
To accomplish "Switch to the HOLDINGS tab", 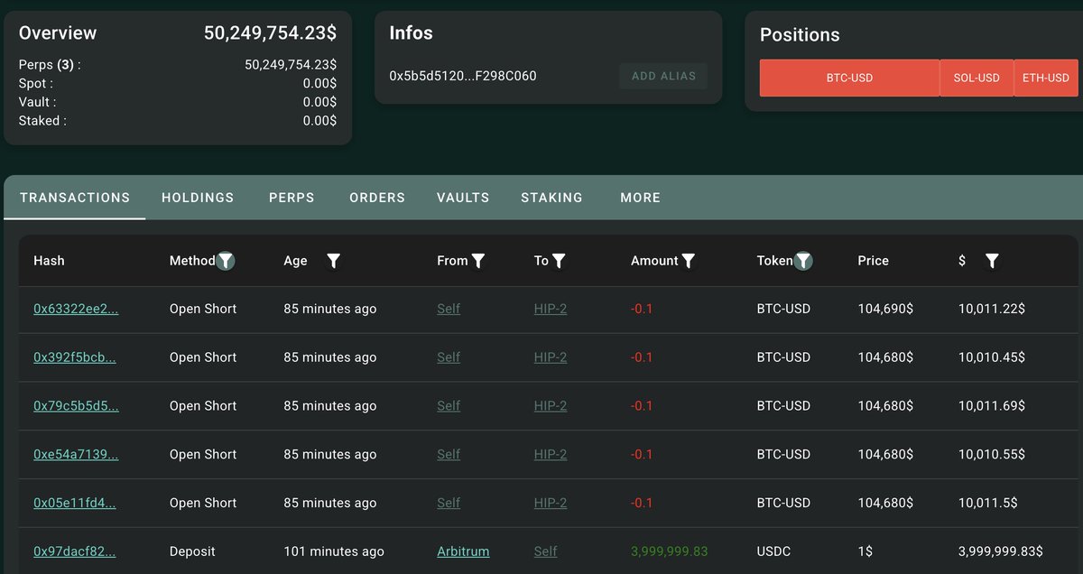I will coord(198,198).
